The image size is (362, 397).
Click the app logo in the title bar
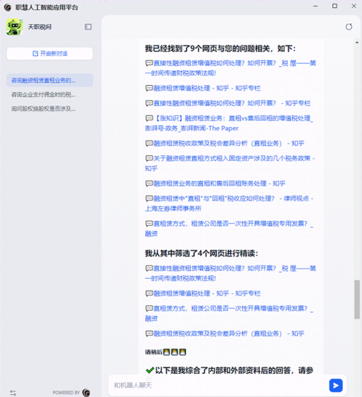[8, 7]
